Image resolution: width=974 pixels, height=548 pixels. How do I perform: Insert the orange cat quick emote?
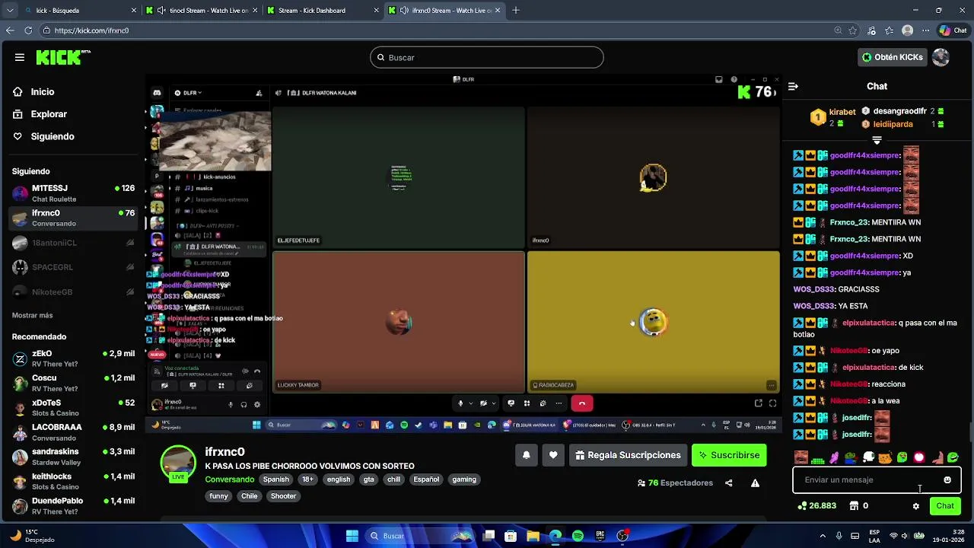[x=885, y=457]
